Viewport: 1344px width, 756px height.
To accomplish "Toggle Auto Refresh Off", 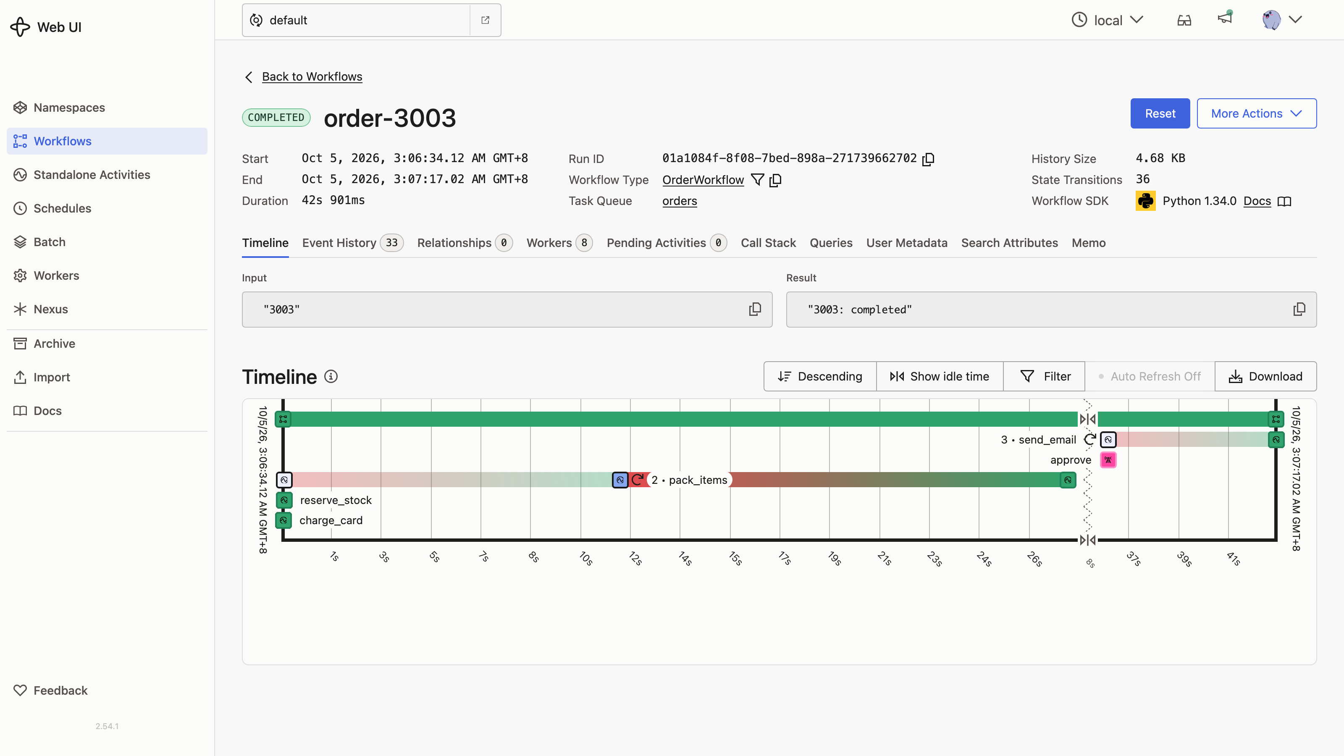I will point(1150,376).
